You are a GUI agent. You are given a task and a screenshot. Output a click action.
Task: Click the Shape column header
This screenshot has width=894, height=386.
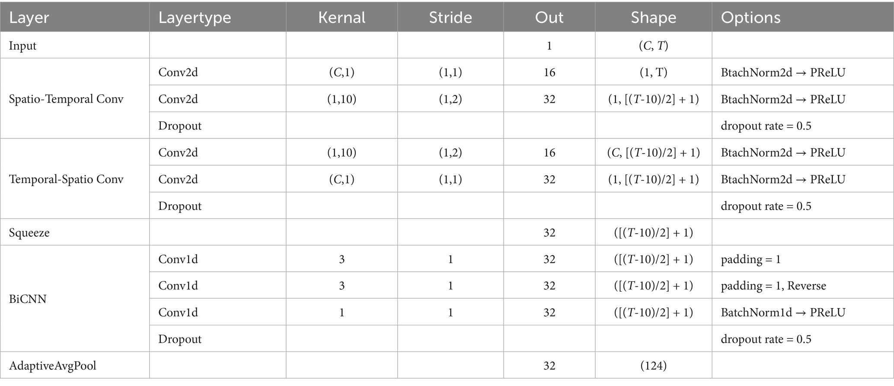(653, 18)
